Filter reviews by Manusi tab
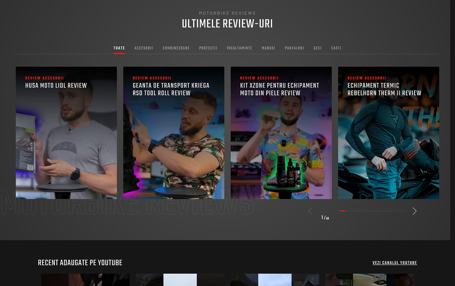 tap(268, 48)
